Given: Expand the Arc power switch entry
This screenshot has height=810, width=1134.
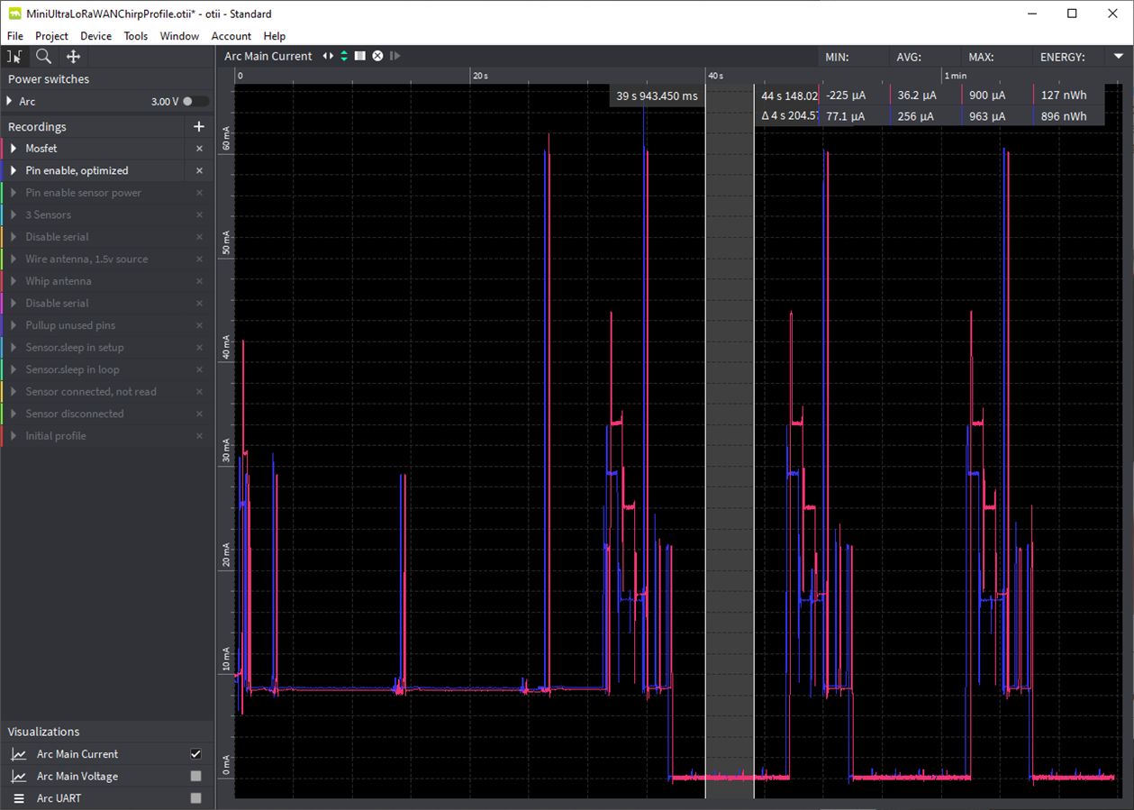Looking at the screenshot, I should 10,102.
